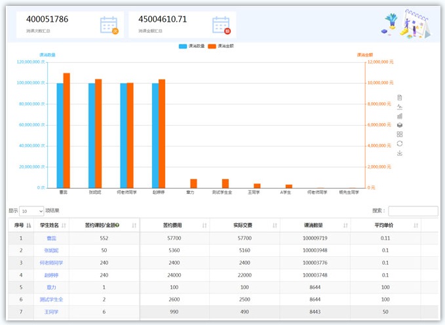Open the rows-per-page dropdown showing 10
Screen dimensions: 445x325
click(31, 211)
